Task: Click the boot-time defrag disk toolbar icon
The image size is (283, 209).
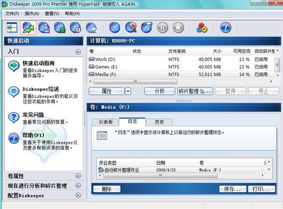Action: (92, 28)
